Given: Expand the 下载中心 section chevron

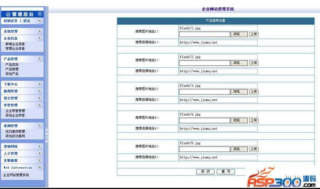Looking at the screenshot, I should (x=40, y=84).
